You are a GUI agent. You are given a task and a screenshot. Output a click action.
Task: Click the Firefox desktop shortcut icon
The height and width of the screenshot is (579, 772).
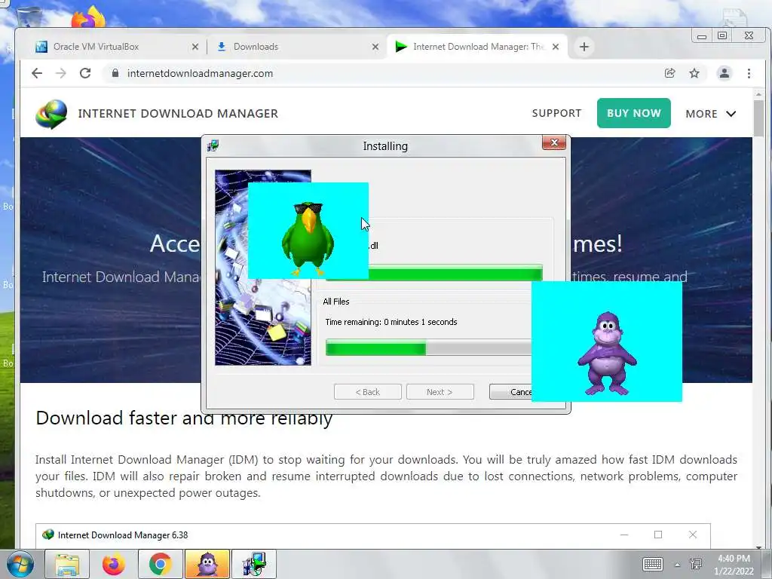89,17
